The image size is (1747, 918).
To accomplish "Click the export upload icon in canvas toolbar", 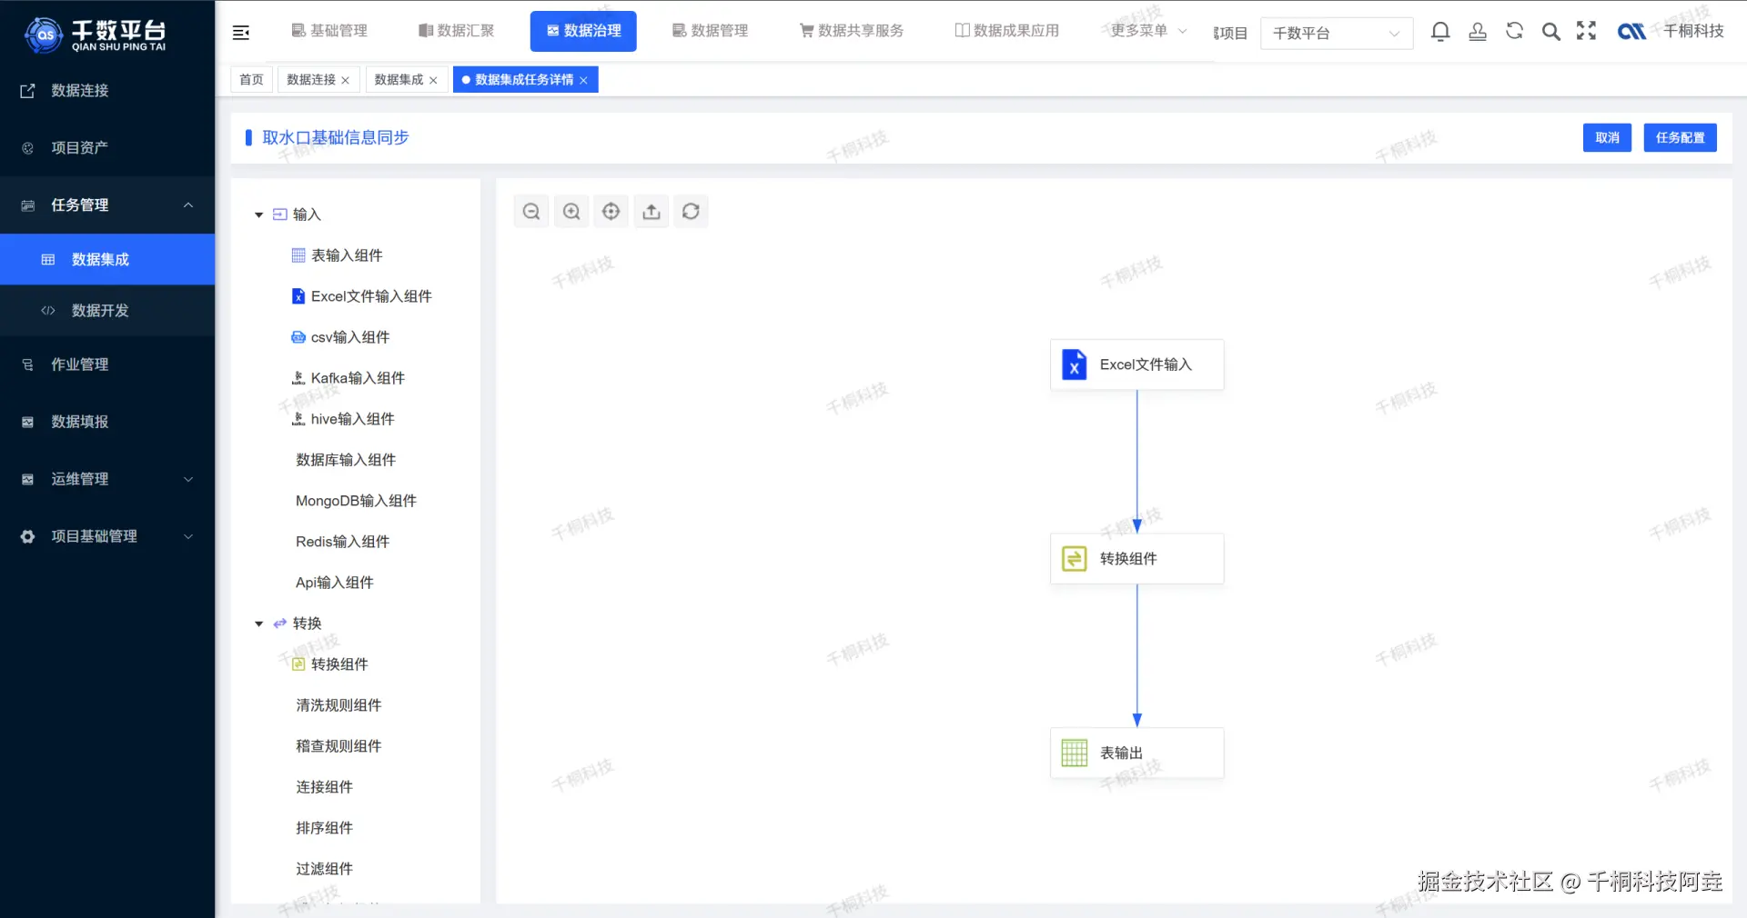I will (651, 212).
